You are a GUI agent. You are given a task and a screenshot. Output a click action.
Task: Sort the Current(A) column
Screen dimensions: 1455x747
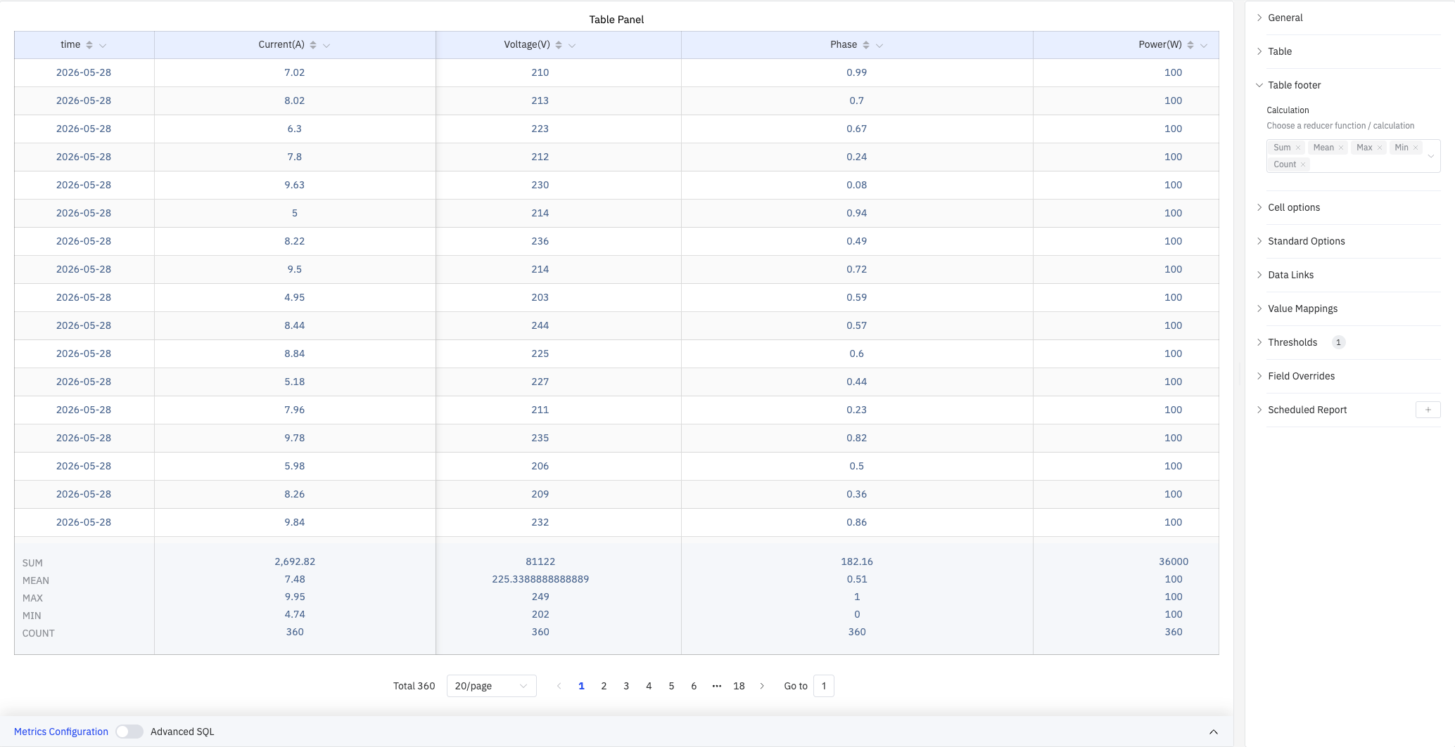[313, 45]
